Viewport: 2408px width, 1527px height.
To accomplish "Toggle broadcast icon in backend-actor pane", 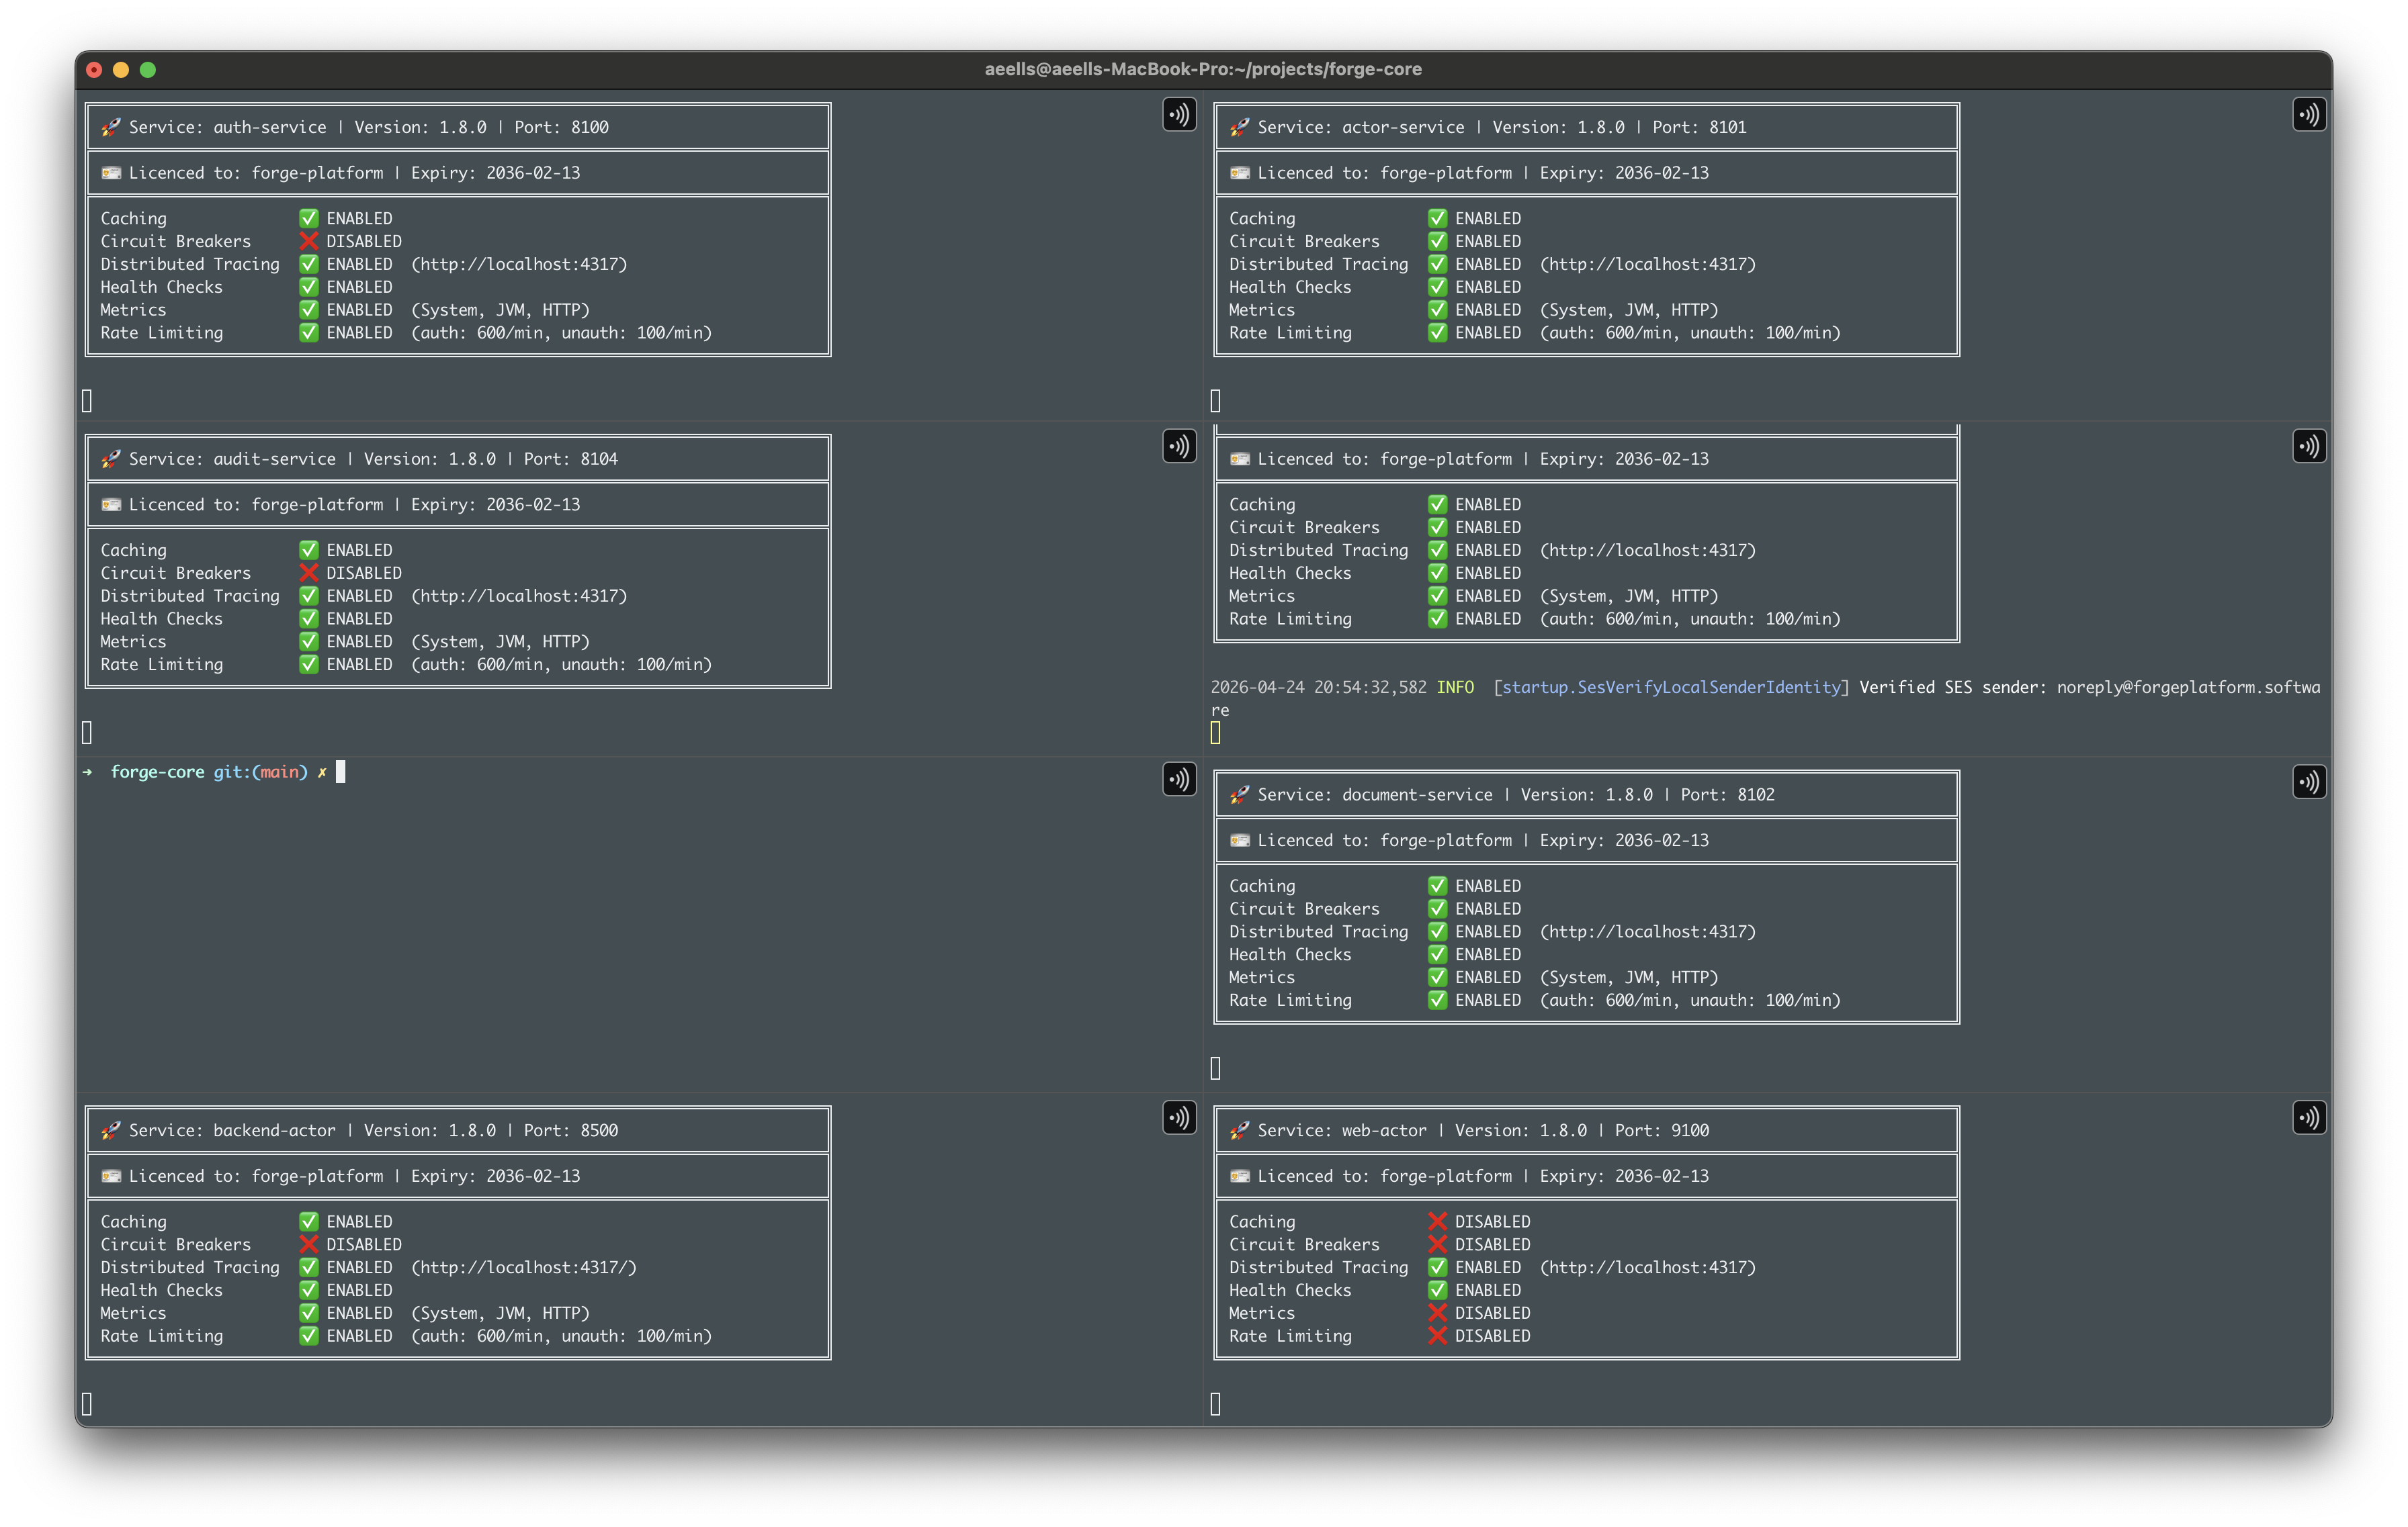I will point(1179,1117).
